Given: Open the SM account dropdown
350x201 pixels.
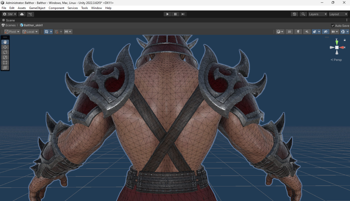Looking at the screenshot, I should (x=9, y=14).
